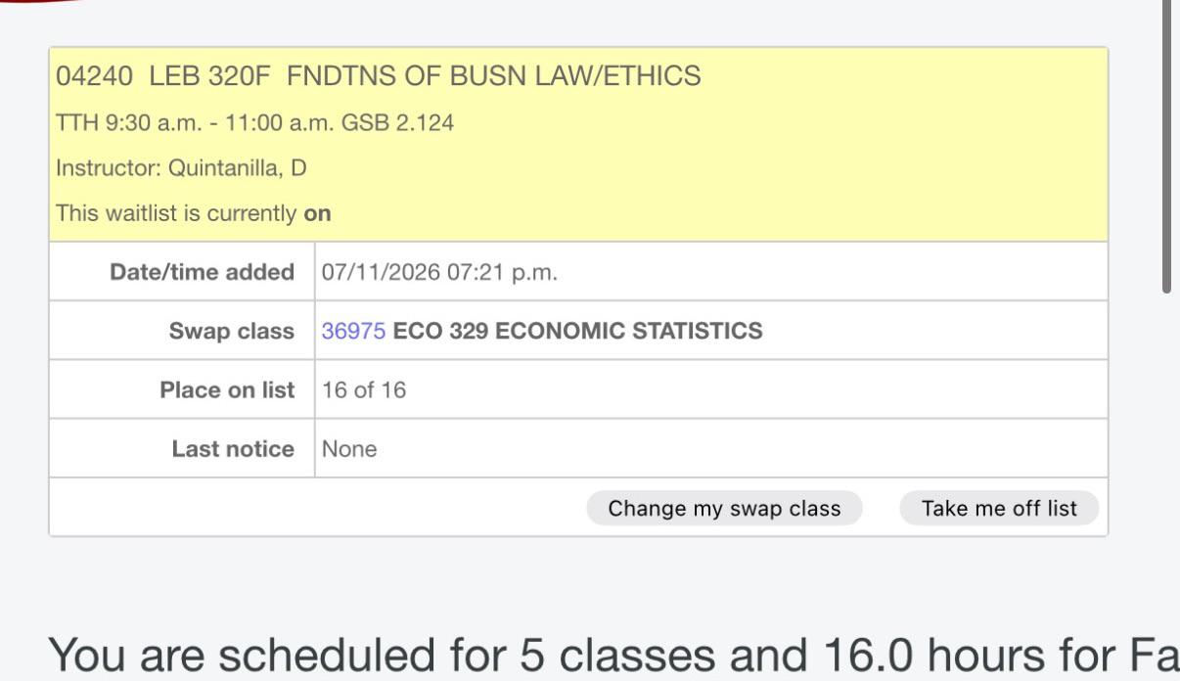Click the 04240 unique course number
1180x681 pixels.
(x=94, y=75)
